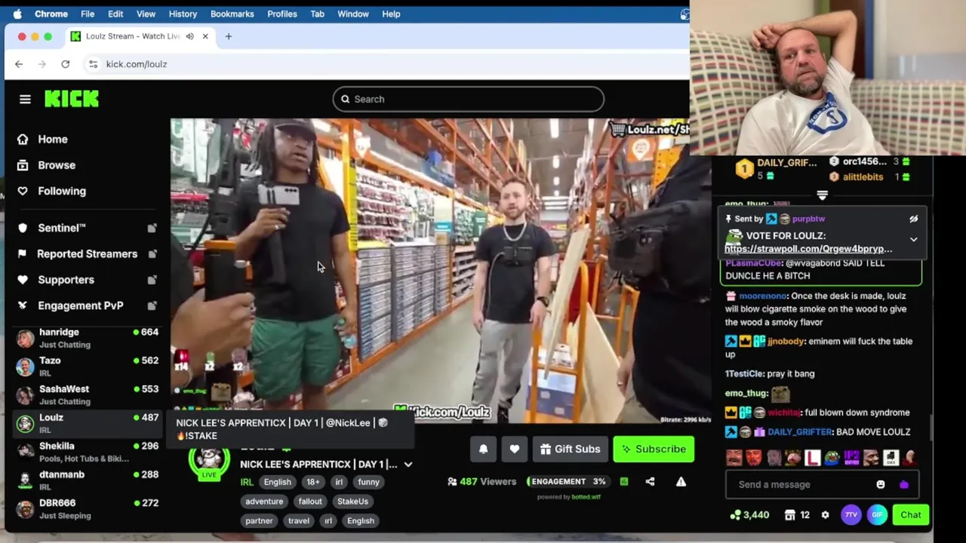The image size is (966, 543).
Task: Open the Following list
Action: 52,191
